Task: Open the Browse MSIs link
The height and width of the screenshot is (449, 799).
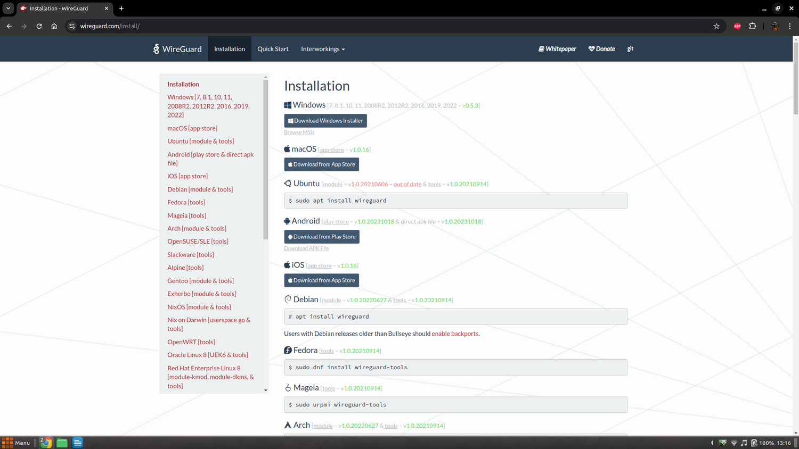Action: point(299,132)
